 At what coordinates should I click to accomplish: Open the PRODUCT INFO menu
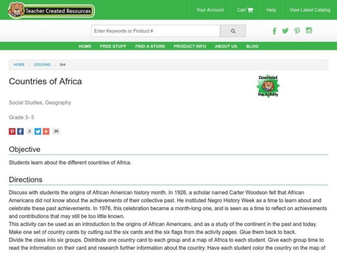pyautogui.click(x=190, y=46)
